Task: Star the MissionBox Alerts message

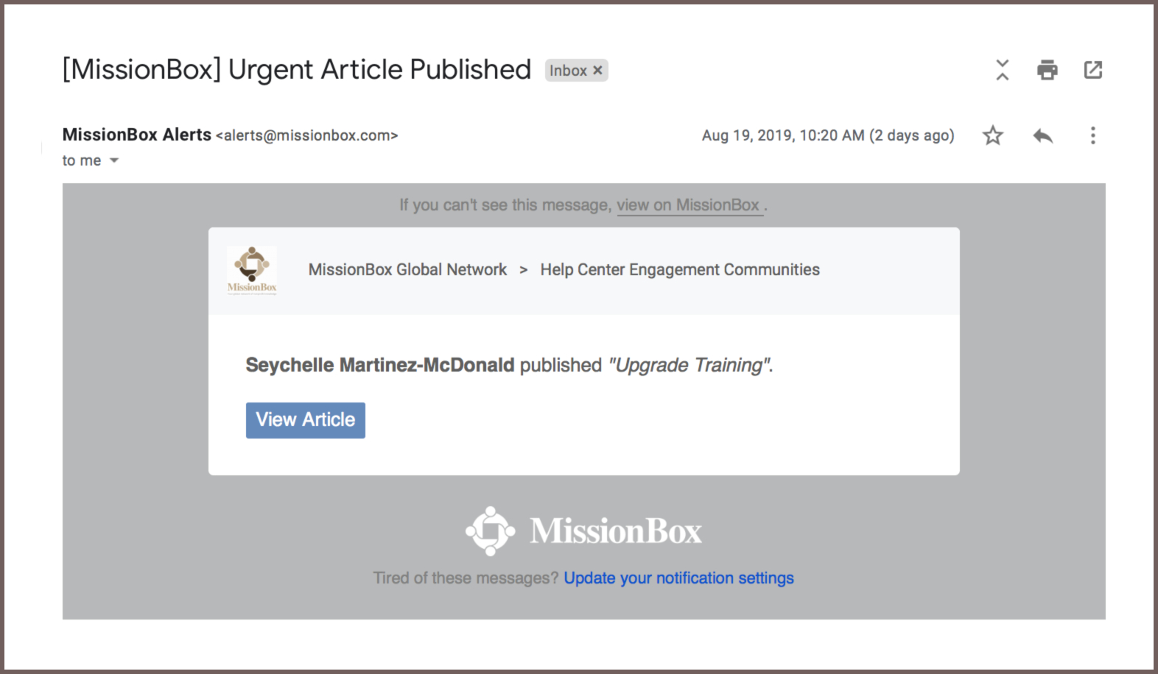Action: click(x=993, y=135)
